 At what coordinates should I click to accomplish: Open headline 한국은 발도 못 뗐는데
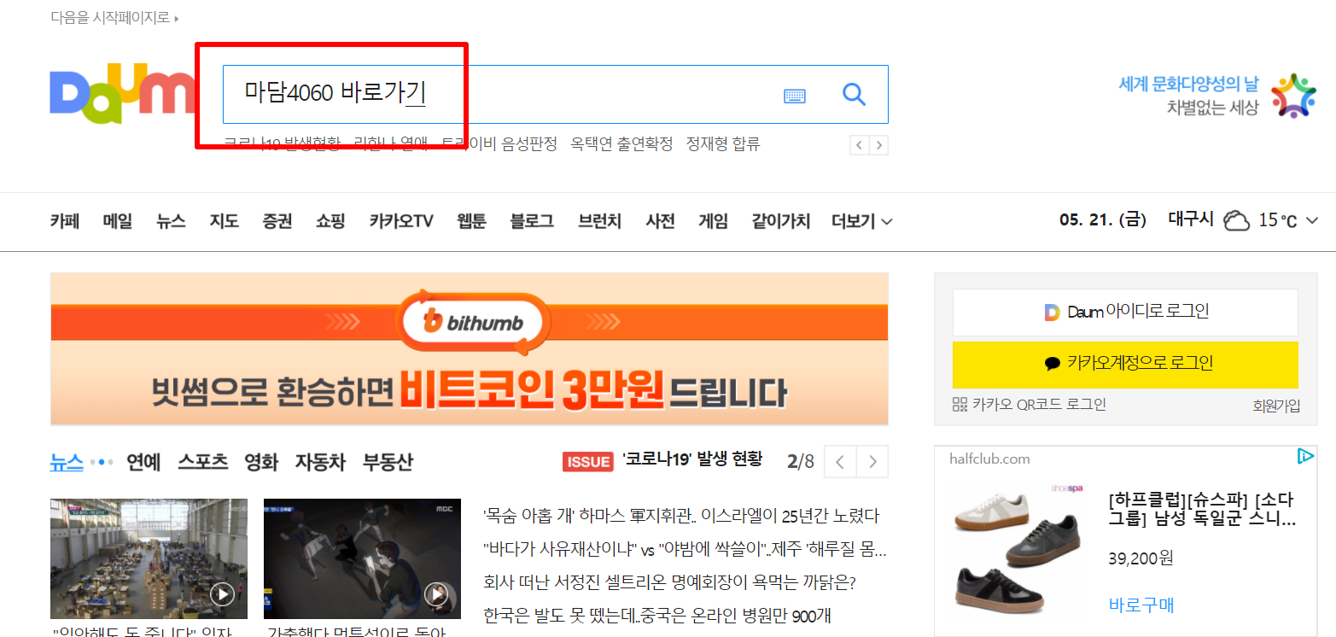tap(657, 616)
